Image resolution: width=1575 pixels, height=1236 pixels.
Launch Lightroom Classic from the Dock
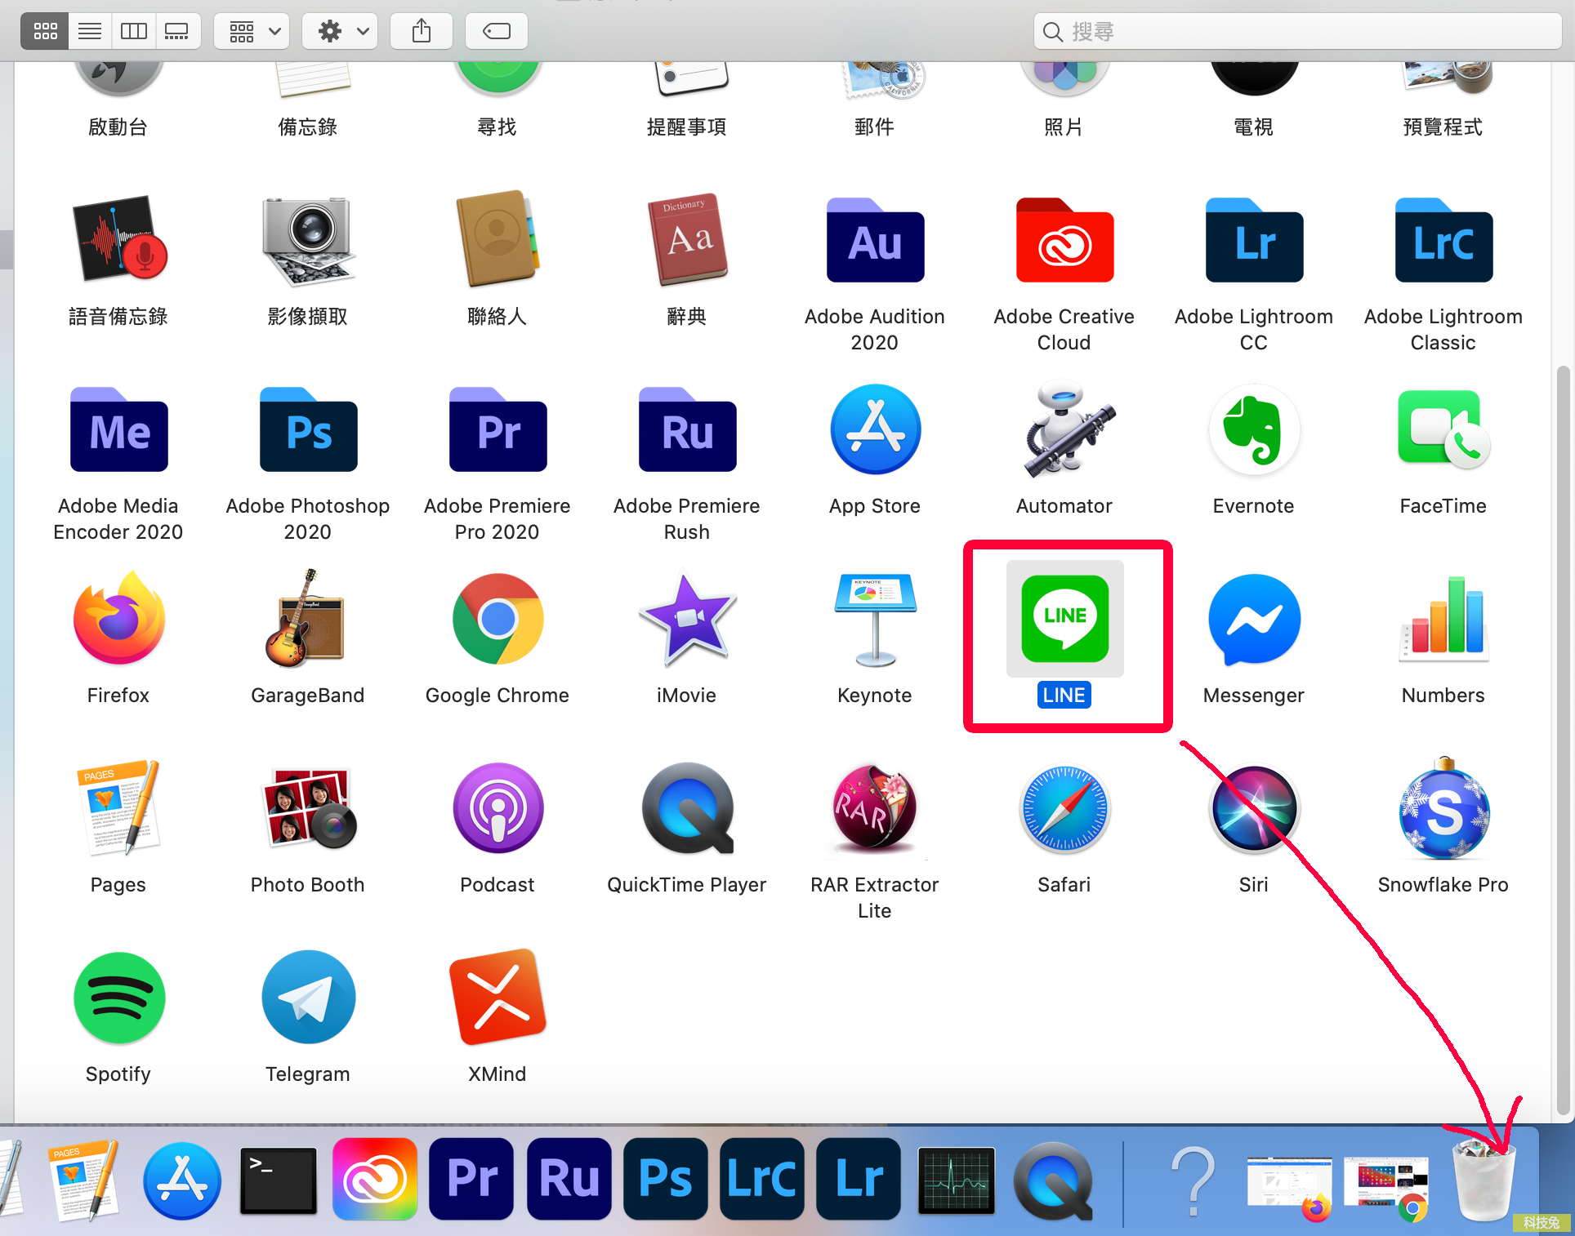pyautogui.click(x=761, y=1179)
